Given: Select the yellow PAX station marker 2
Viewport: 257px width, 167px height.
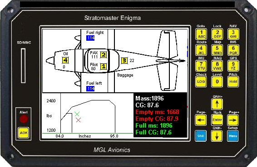Looking at the screenshot, I should click(103, 55).
